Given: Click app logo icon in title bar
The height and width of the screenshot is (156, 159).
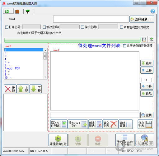Looking at the screenshot, I should click(4, 3).
